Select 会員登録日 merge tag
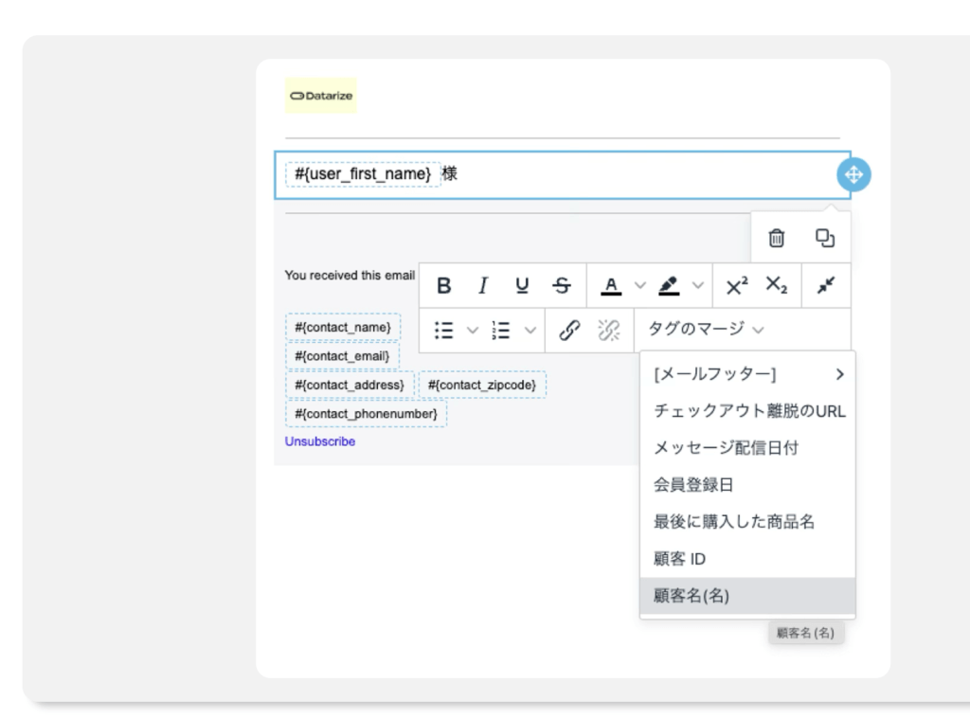 coord(748,484)
